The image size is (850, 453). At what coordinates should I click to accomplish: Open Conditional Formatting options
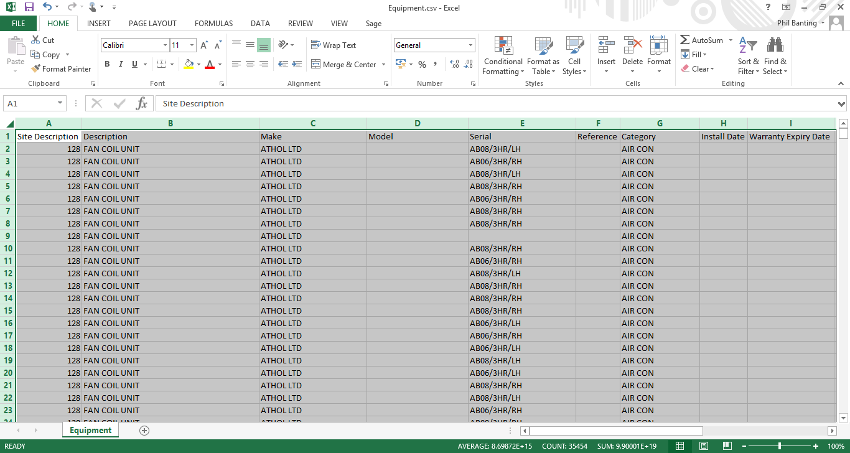(x=503, y=55)
